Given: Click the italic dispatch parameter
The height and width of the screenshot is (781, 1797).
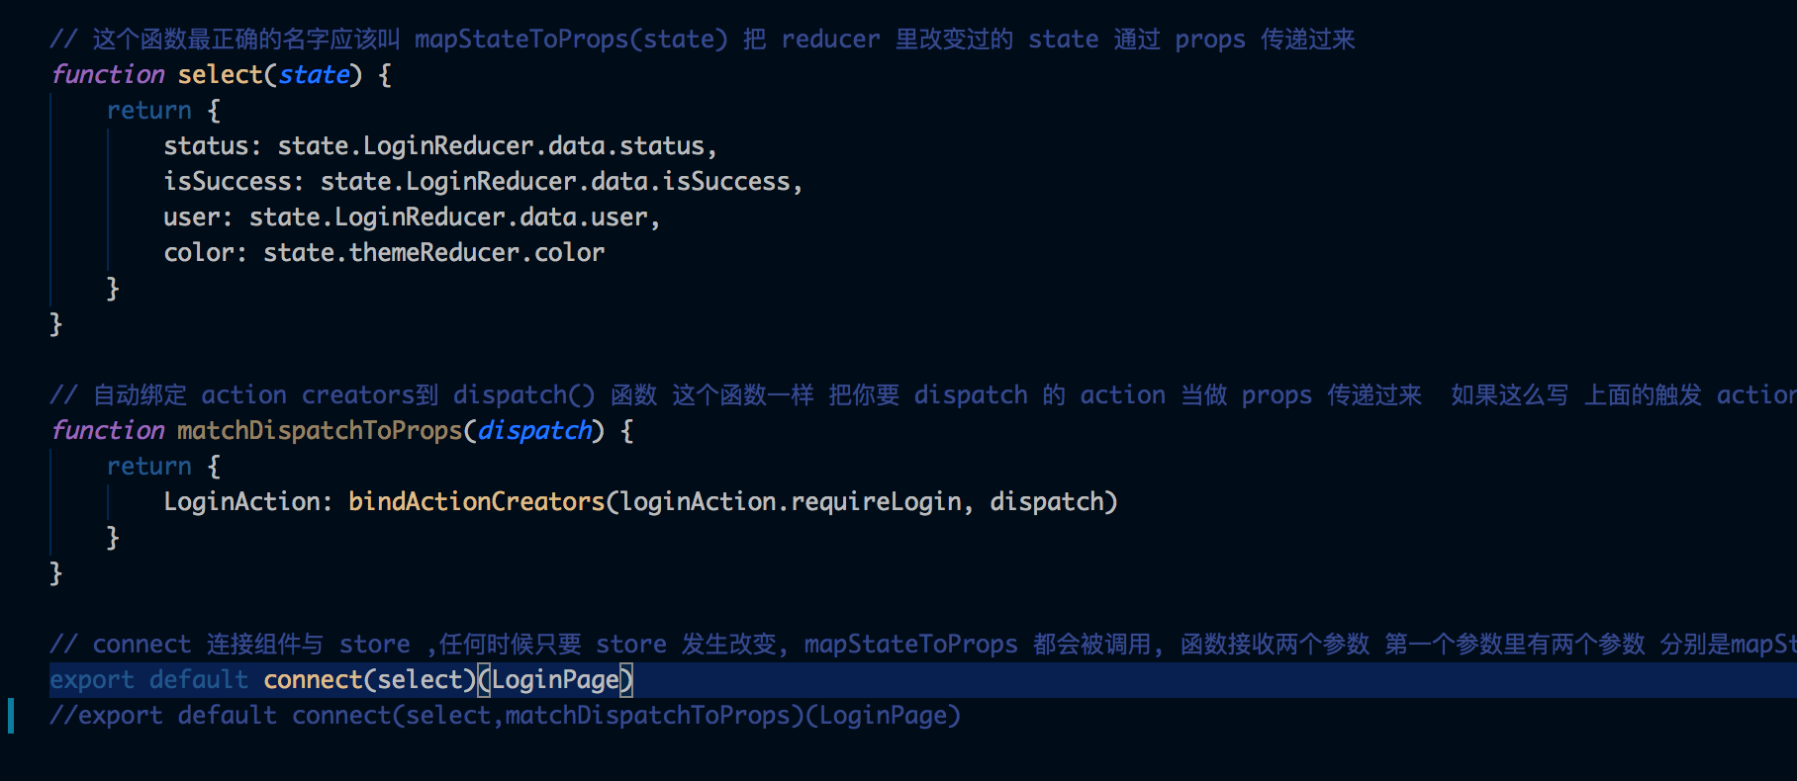Looking at the screenshot, I should pyautogui.click(x=534, y=431).
